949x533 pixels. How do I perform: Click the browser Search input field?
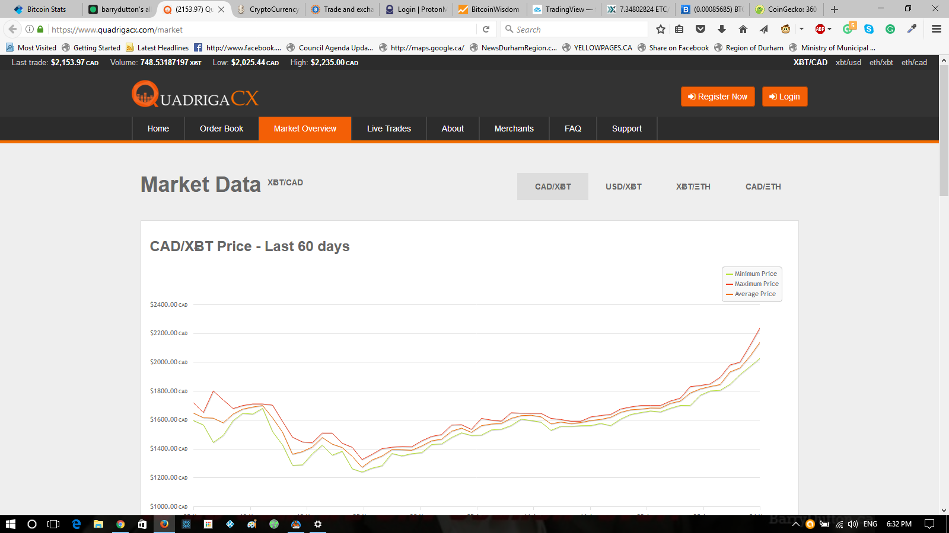(575, 29)
